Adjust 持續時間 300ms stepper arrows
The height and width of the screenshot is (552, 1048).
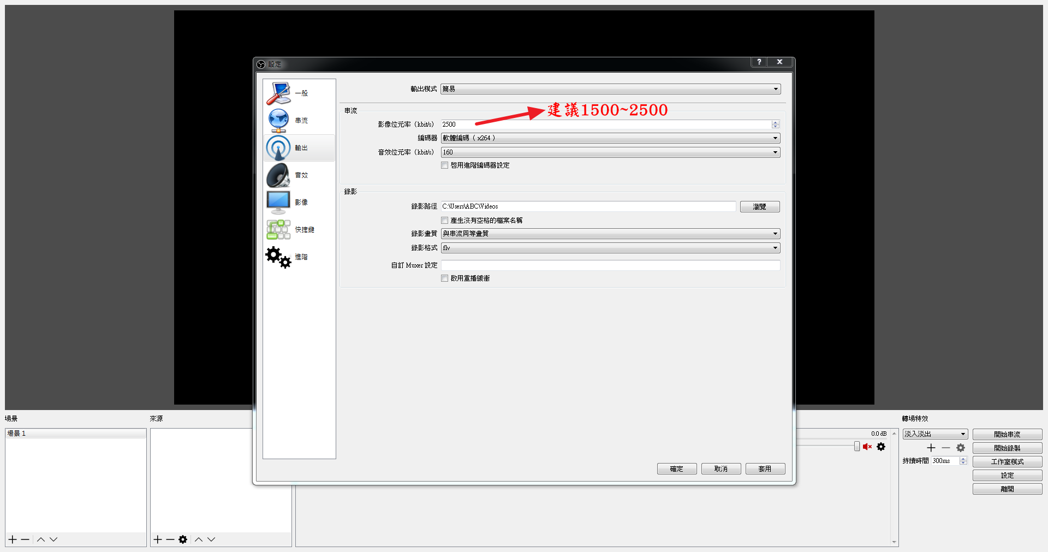pyautogui.click(x=963, y=461)
